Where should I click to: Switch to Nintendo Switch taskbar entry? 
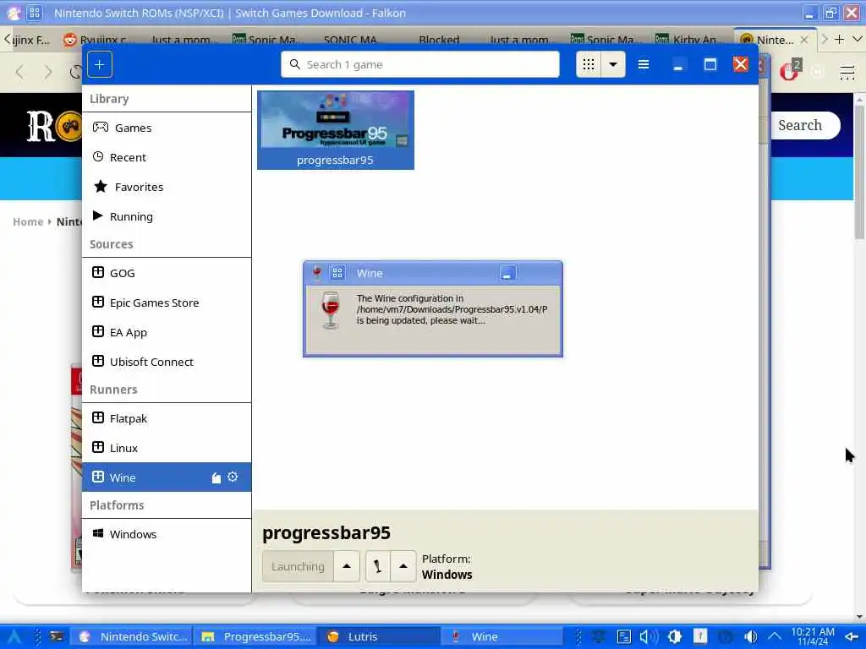click(x=134, y=637)
